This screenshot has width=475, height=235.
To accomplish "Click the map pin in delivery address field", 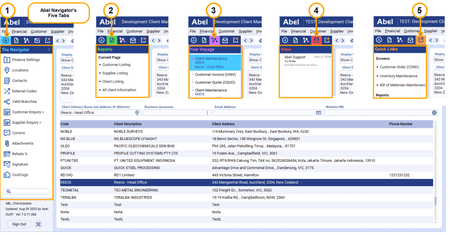I will 137,113.
